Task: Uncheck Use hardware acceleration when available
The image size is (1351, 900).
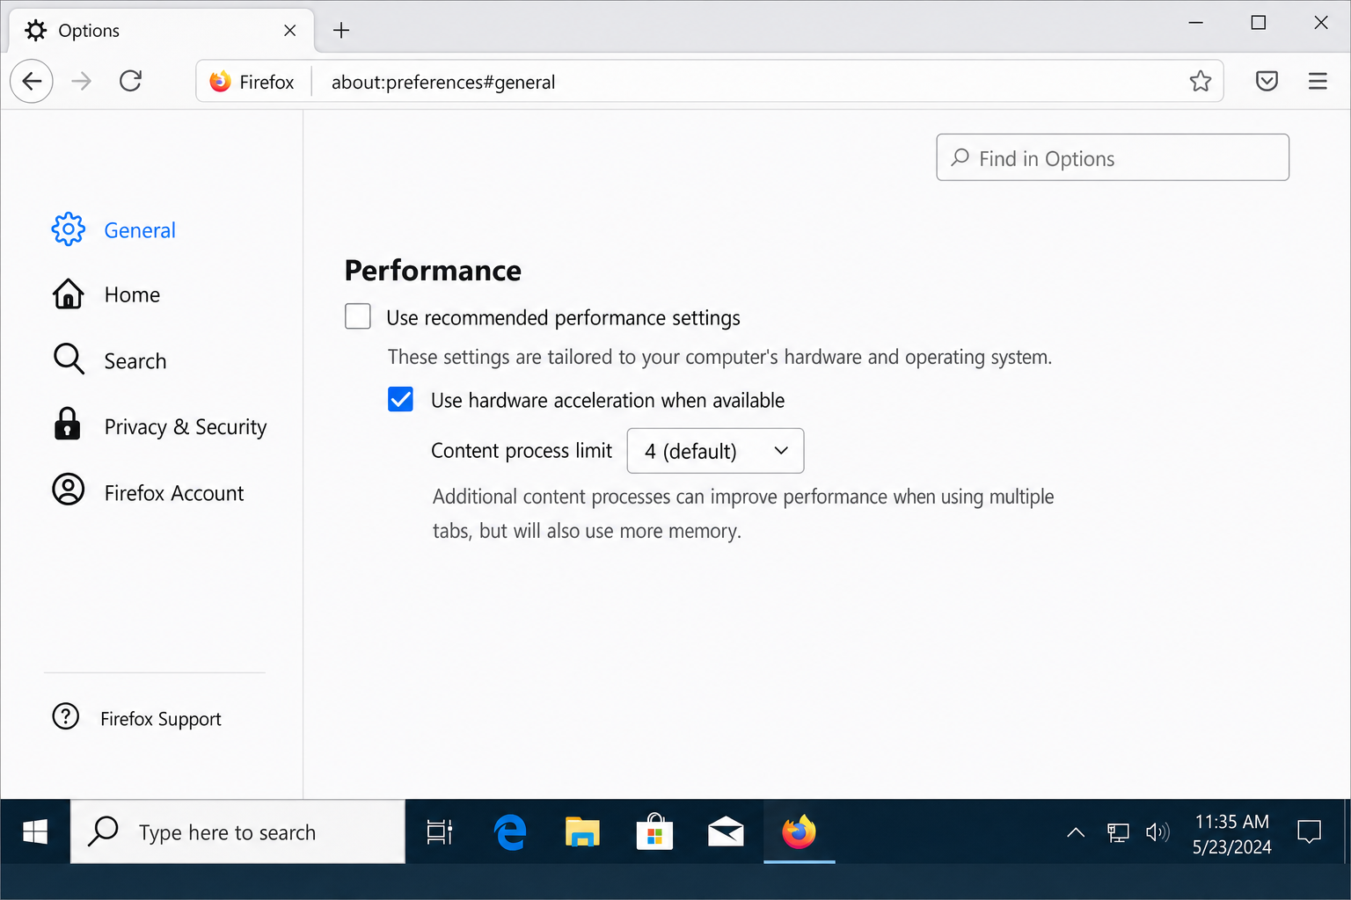Action: (x=400, y=400)
